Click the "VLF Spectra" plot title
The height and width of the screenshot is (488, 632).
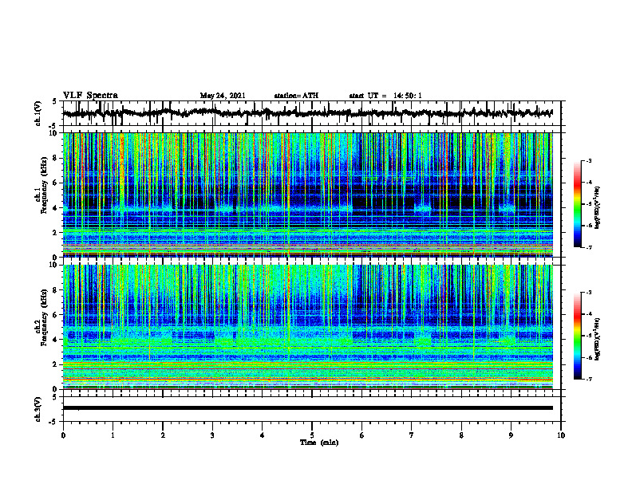[x=90, y=96]
